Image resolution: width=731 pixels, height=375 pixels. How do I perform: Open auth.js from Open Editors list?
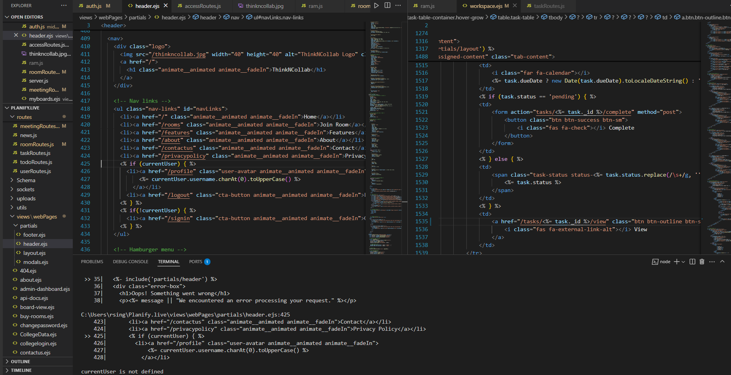point(38,26)
